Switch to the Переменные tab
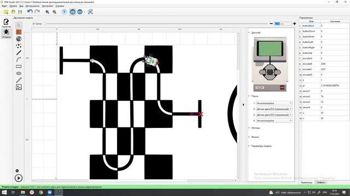The width and height of the screenshot is (350, 196). (x=306, y=182)
